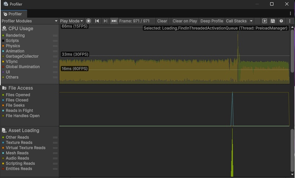Viewport: 295px width, 178px height.
Task: Toggle the Scripts category color box
Action: [x=3, y=41]
